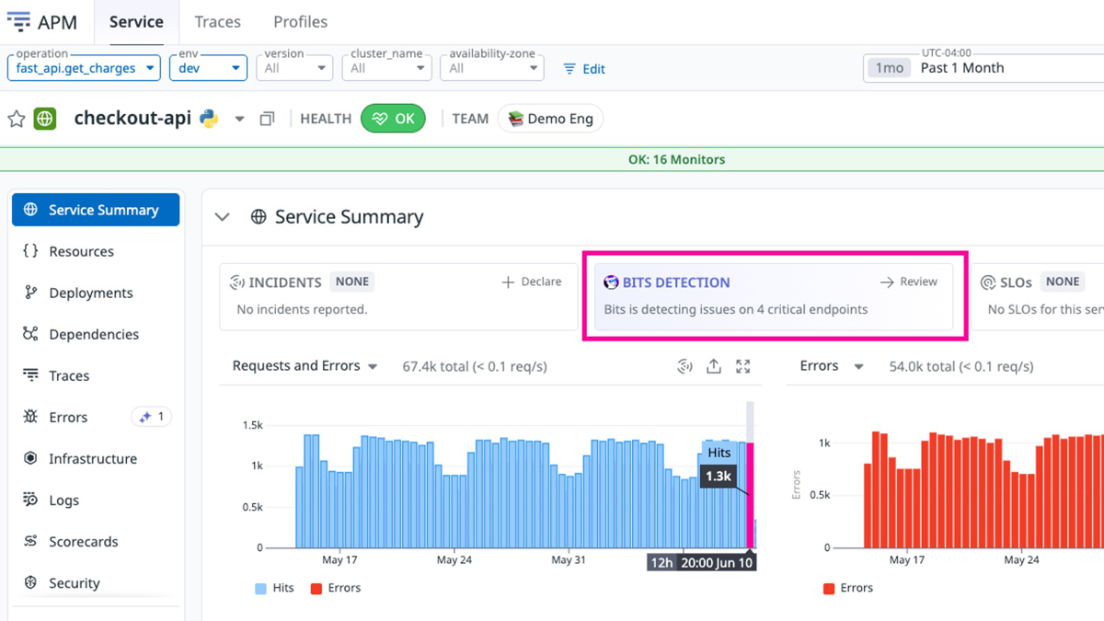Click the Errors bug icon in sidebar
Screen dimensions: 1104x621
pyautogui.click(x=30, y=417)
